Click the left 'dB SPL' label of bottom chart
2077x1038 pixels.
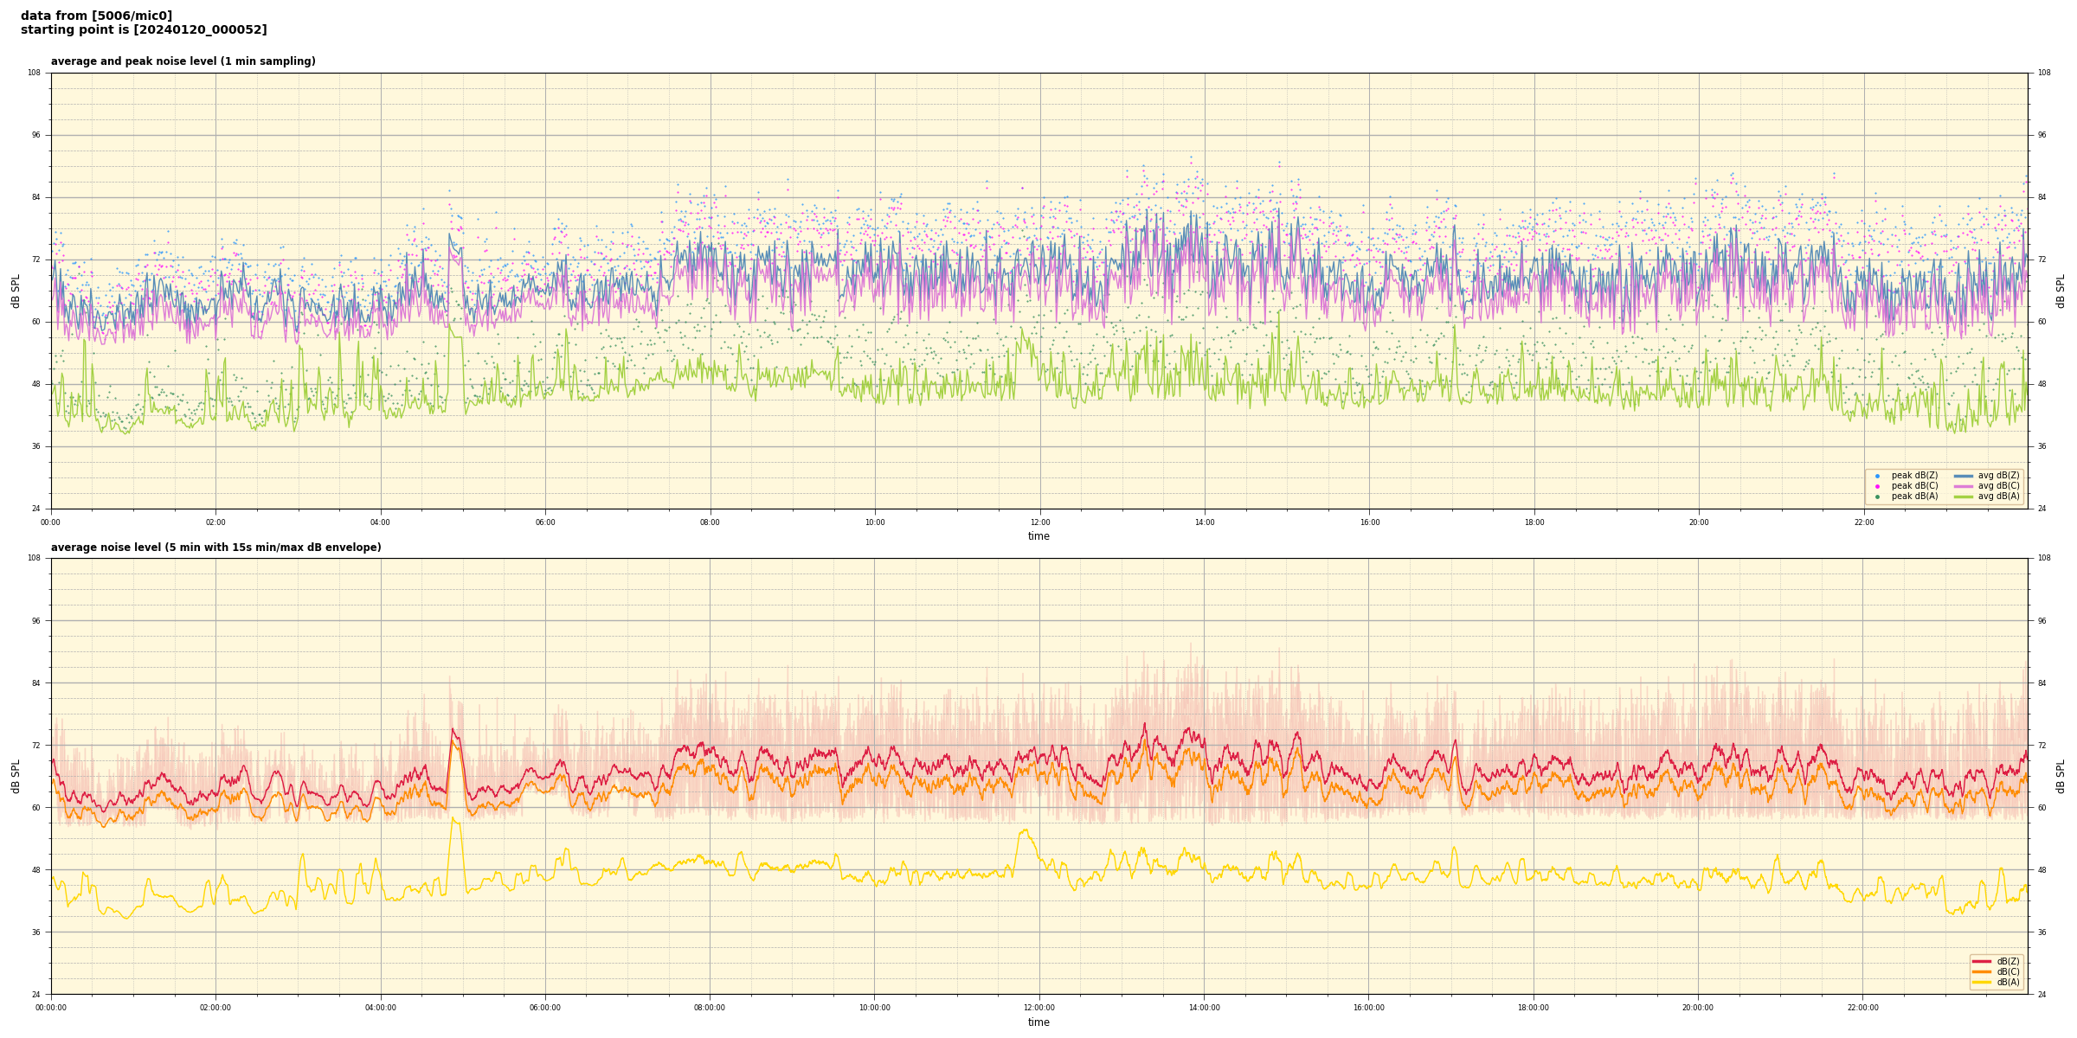coord(16,776)
